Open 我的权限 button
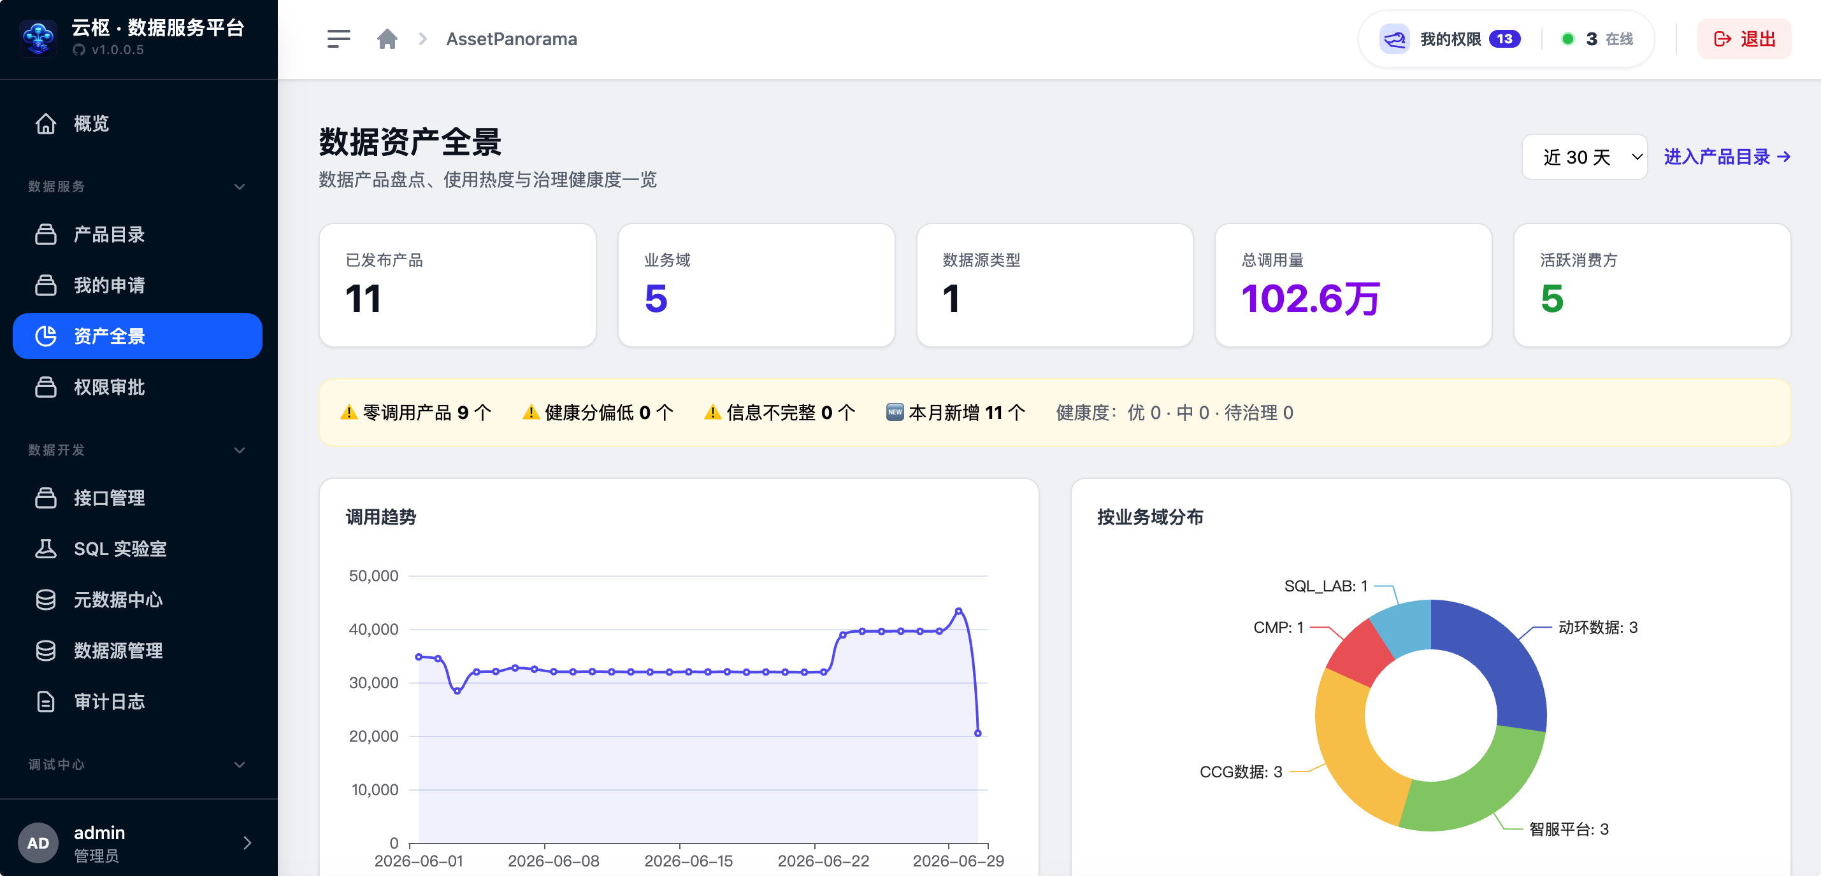This screenshot has width=1821, height=876. point(1450,39)
